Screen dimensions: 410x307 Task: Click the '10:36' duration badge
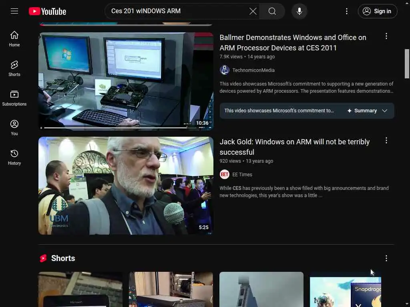coord(202,123)
